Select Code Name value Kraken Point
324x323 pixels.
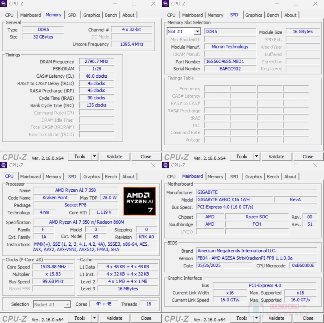pyautogui.click(x=55, y=198)
